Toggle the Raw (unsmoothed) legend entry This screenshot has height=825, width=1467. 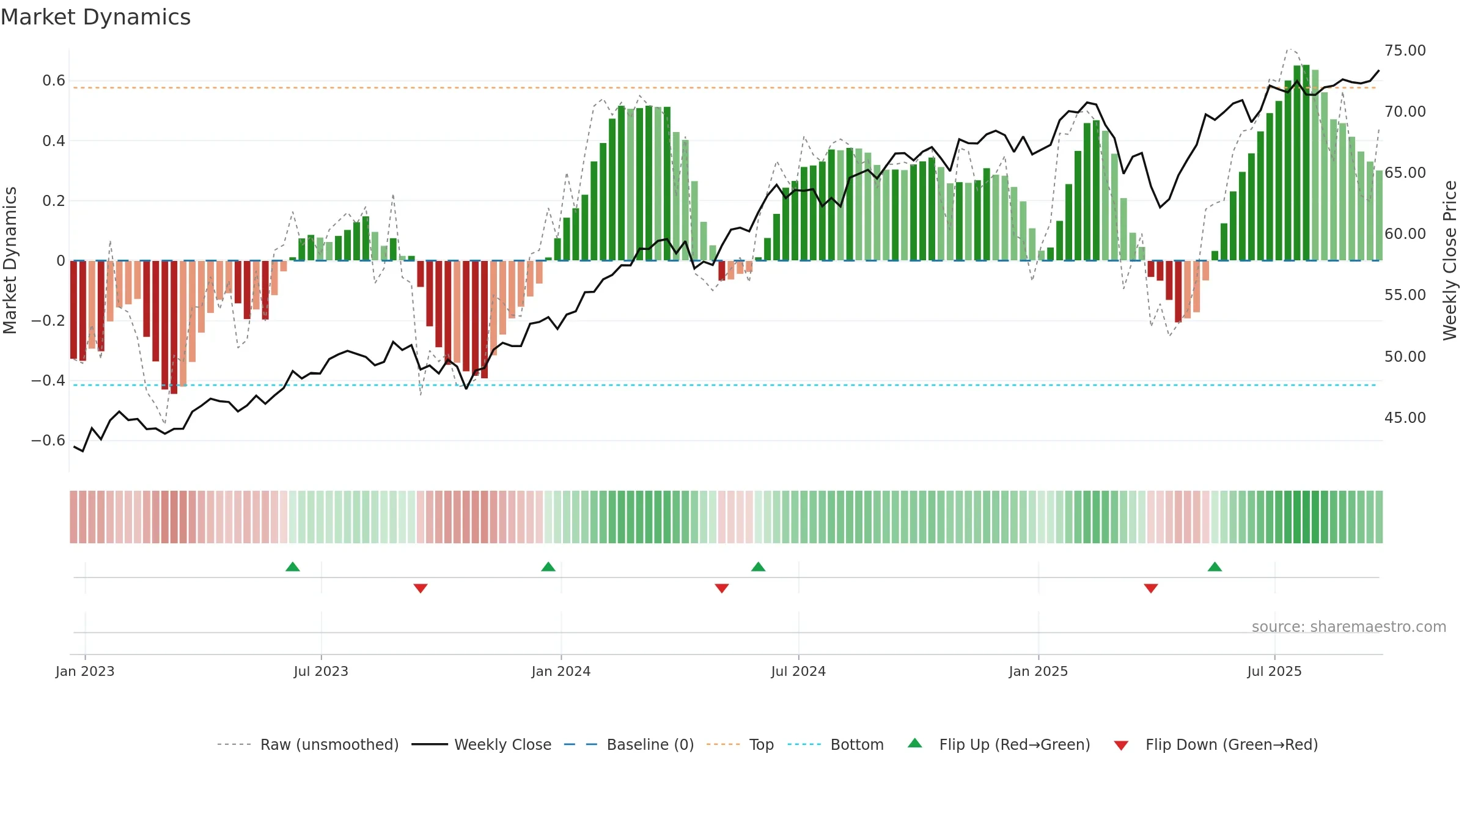[x=307, y=744]
